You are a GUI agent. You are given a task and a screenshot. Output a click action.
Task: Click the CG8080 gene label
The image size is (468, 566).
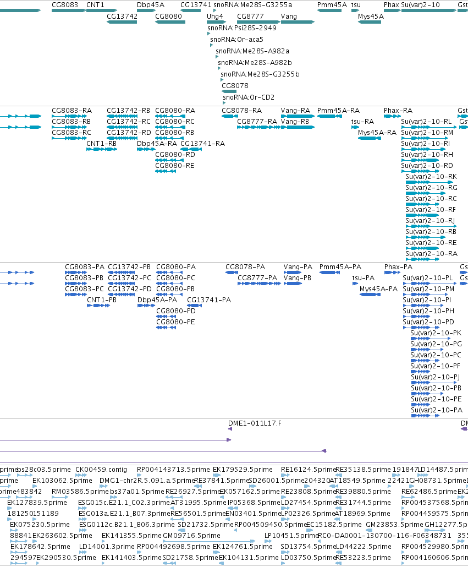point(168,17)
